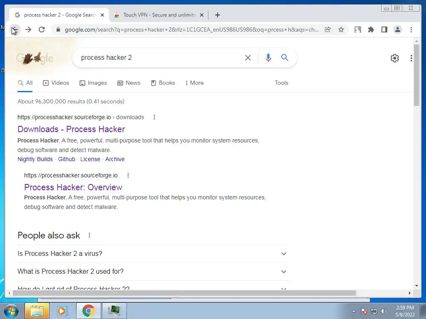Reload the Google search page
426x319 pixels.
tap(42, 29)
